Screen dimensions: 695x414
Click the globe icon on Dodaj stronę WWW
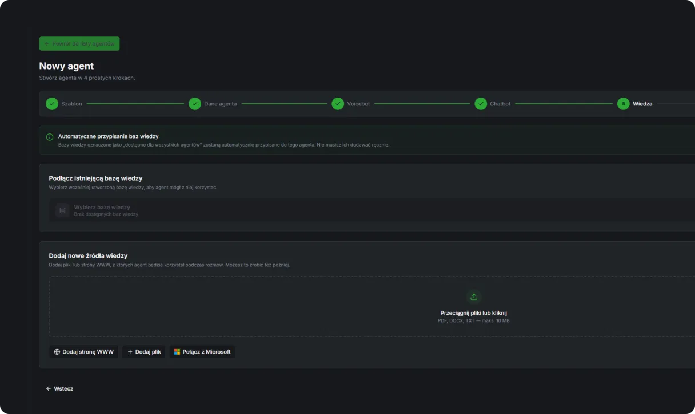pos(57,352)
